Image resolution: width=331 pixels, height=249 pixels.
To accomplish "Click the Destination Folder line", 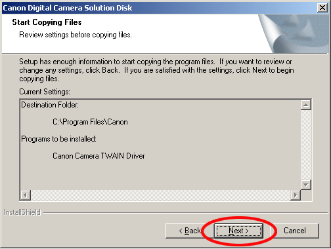I will pyautogui.click(x=50, y=105).
